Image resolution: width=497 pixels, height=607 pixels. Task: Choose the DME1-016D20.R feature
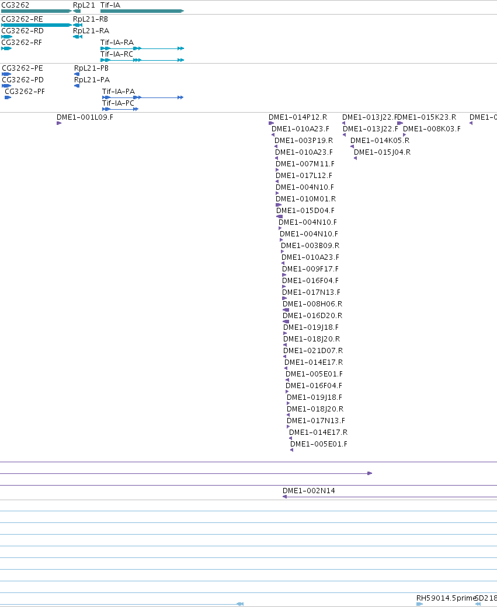[312, 315]
